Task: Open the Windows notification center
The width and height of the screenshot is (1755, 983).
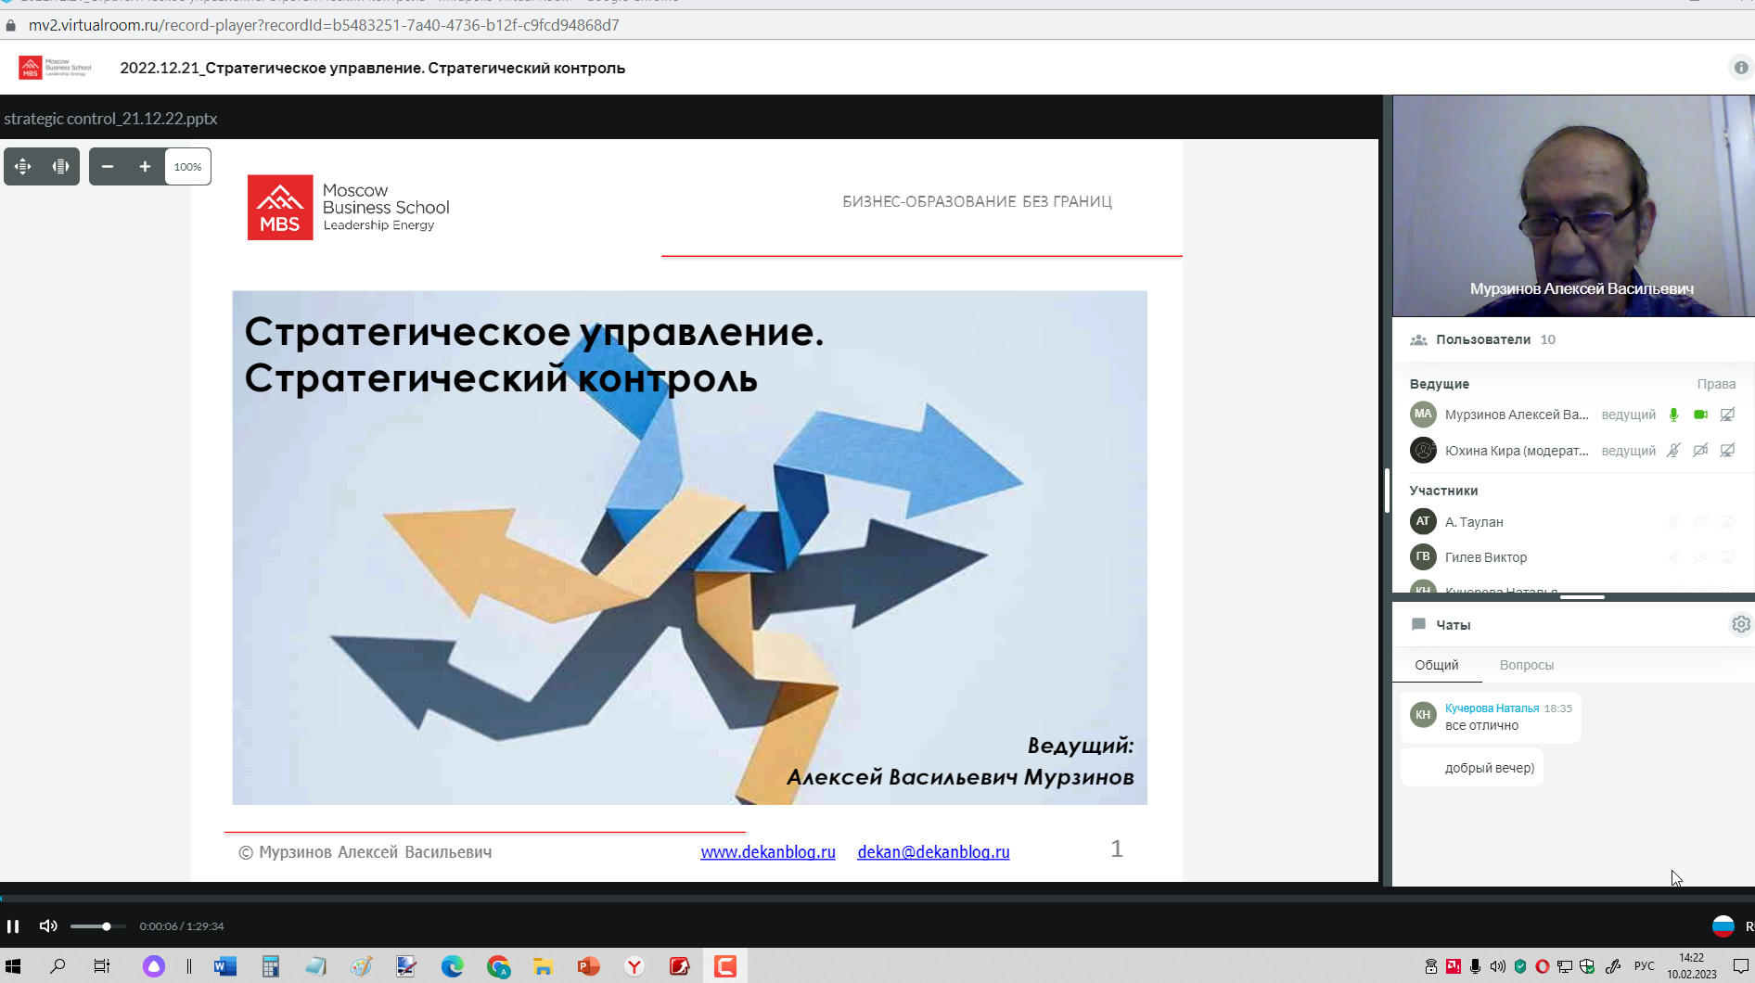Action: click(x=1741, y=966)
